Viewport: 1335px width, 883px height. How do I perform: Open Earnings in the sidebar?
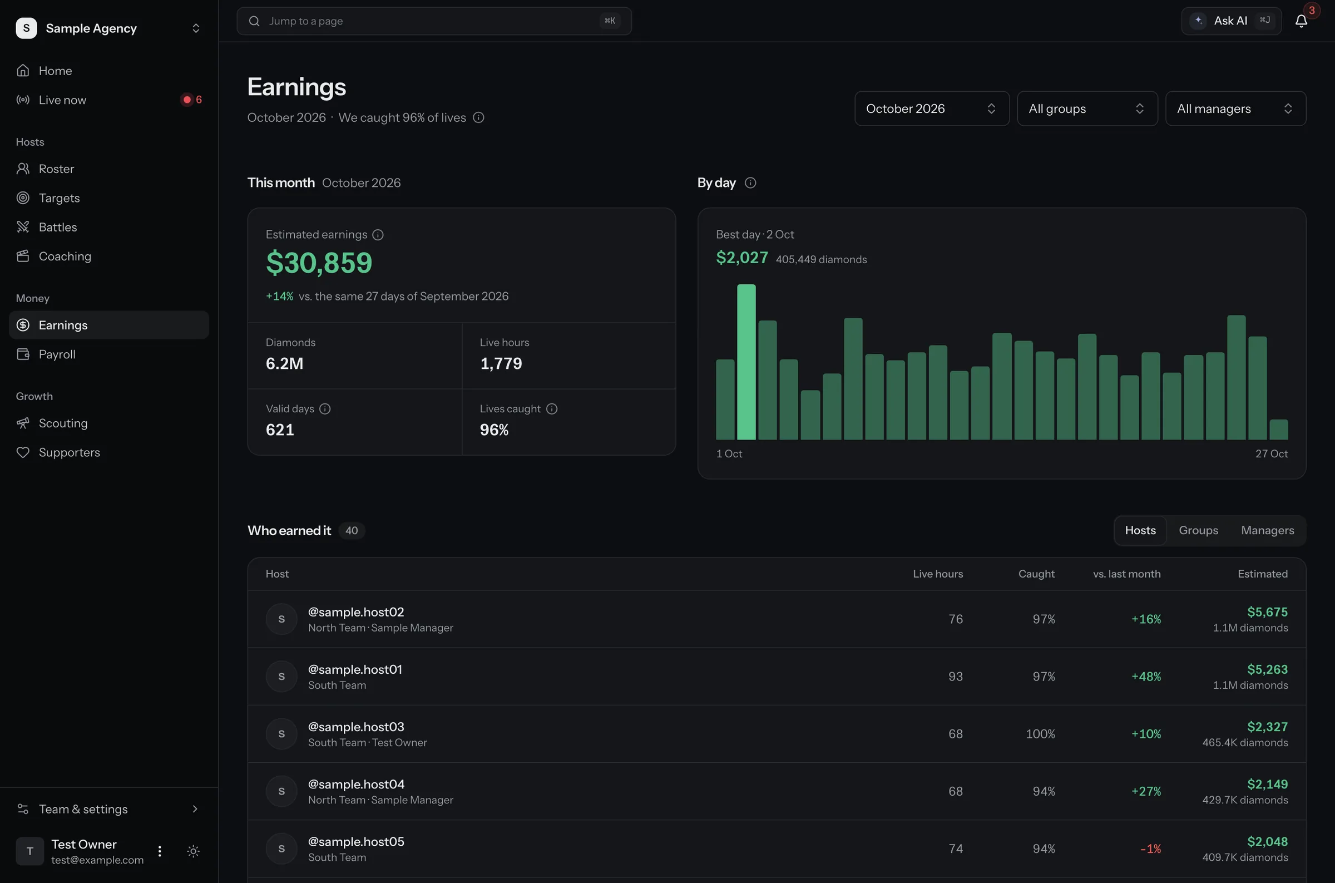(x=109, y=325)
